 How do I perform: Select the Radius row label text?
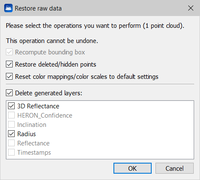coord(26,134)
